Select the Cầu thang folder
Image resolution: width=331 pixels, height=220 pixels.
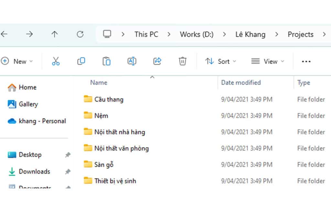[109, 99]
